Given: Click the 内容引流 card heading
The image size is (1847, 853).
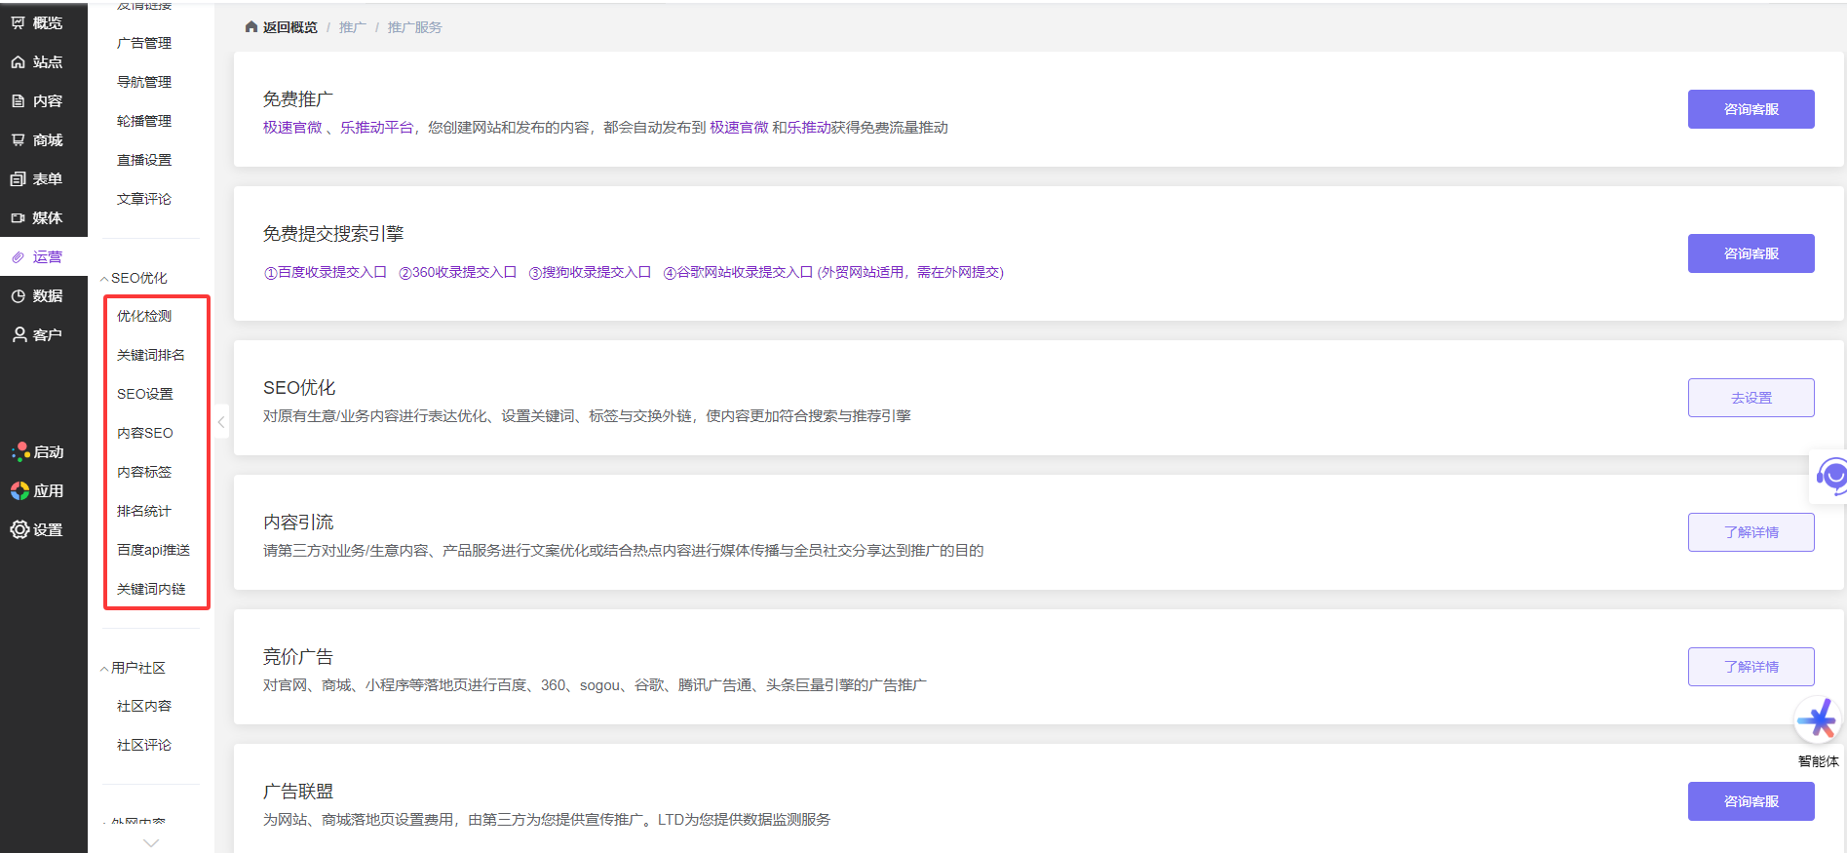Looking at the screenshot, I should coord(298,523).
